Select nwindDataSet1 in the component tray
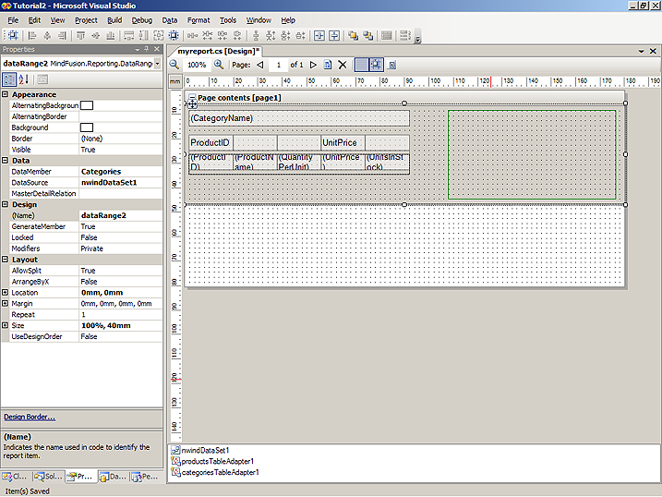Viewport: 662px width, 497px height. click(x=203, y=450)
